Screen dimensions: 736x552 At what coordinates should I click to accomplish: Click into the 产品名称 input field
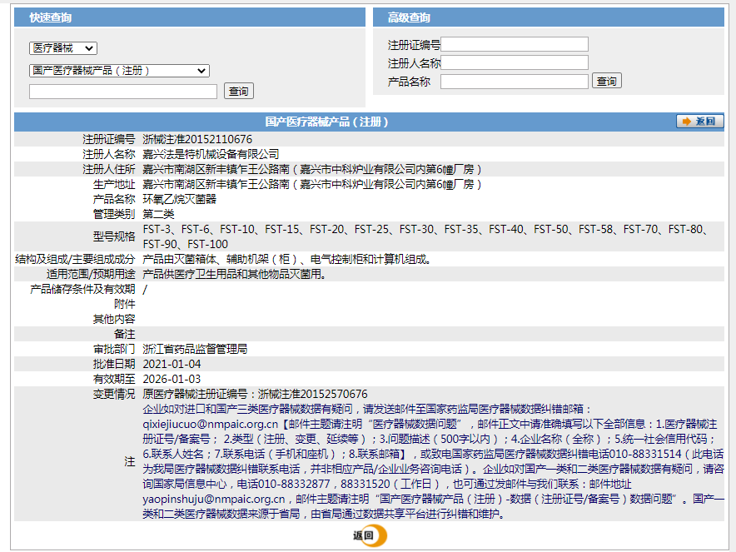(515, 82)
